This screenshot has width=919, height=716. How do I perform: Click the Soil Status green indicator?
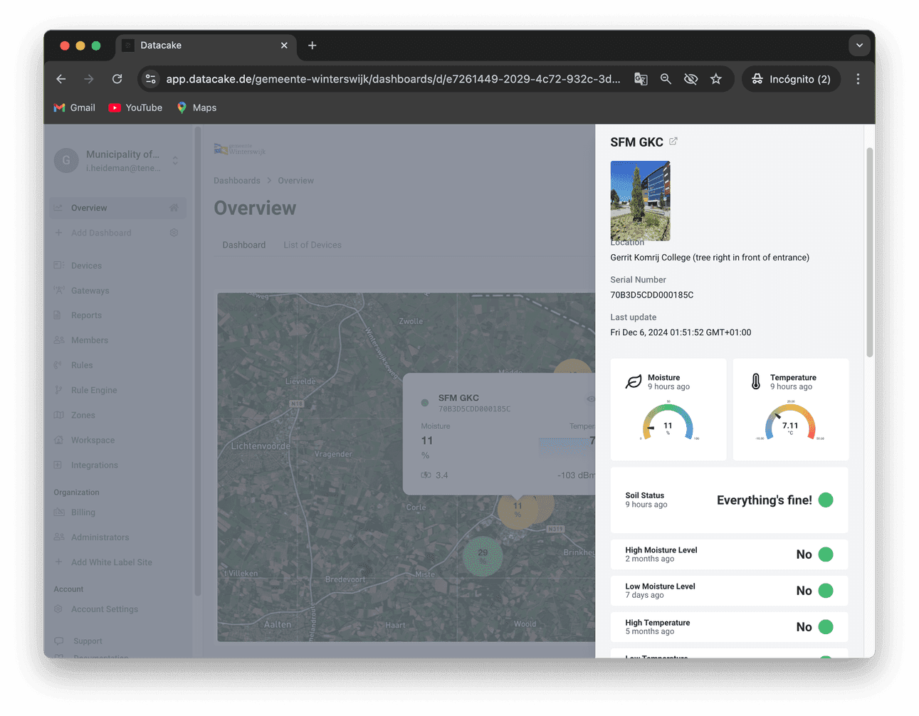(826, 500)
